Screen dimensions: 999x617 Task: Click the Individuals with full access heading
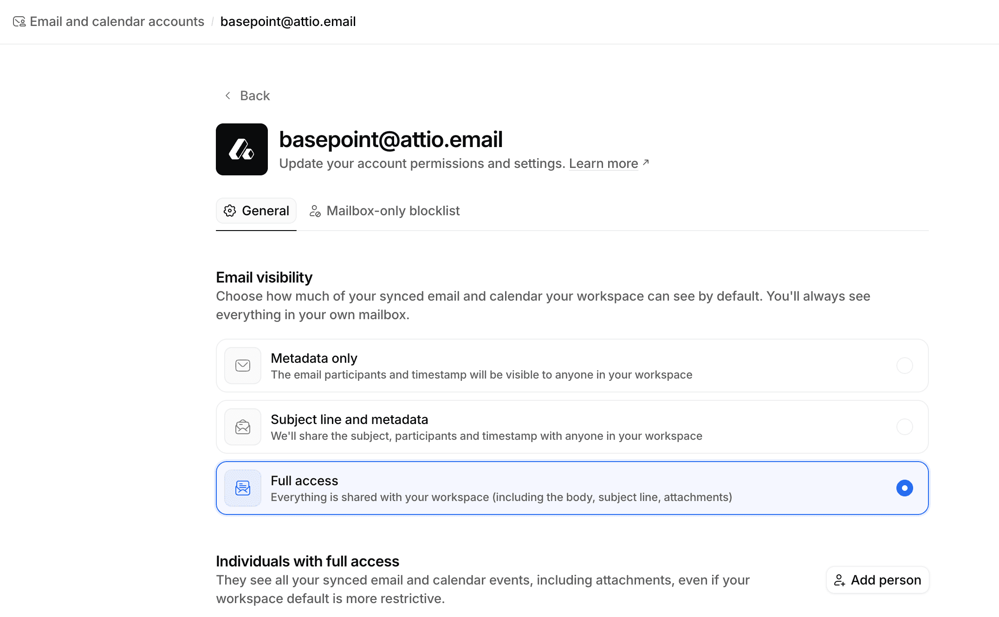pos(307,561)
